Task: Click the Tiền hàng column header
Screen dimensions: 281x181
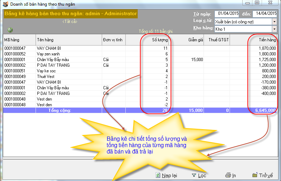Action: pyautogui.click(x=267, y=40)
